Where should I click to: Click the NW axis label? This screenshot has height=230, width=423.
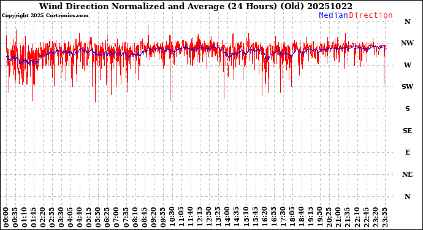pos(407,43)
